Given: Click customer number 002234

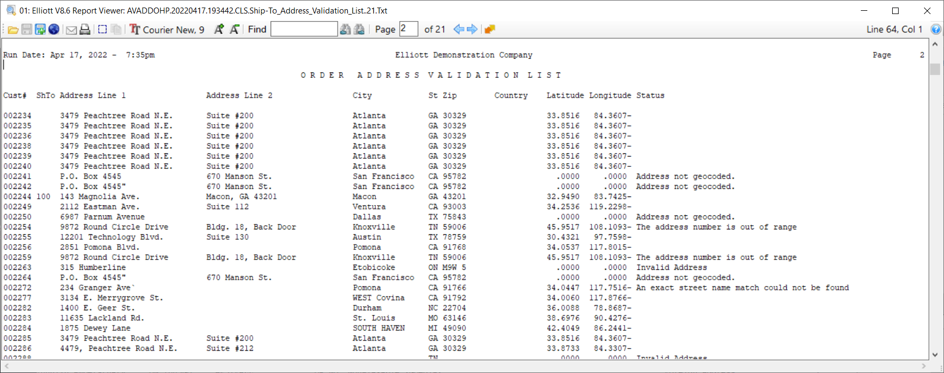Looking at the screenshot, I should pos(17,116).
